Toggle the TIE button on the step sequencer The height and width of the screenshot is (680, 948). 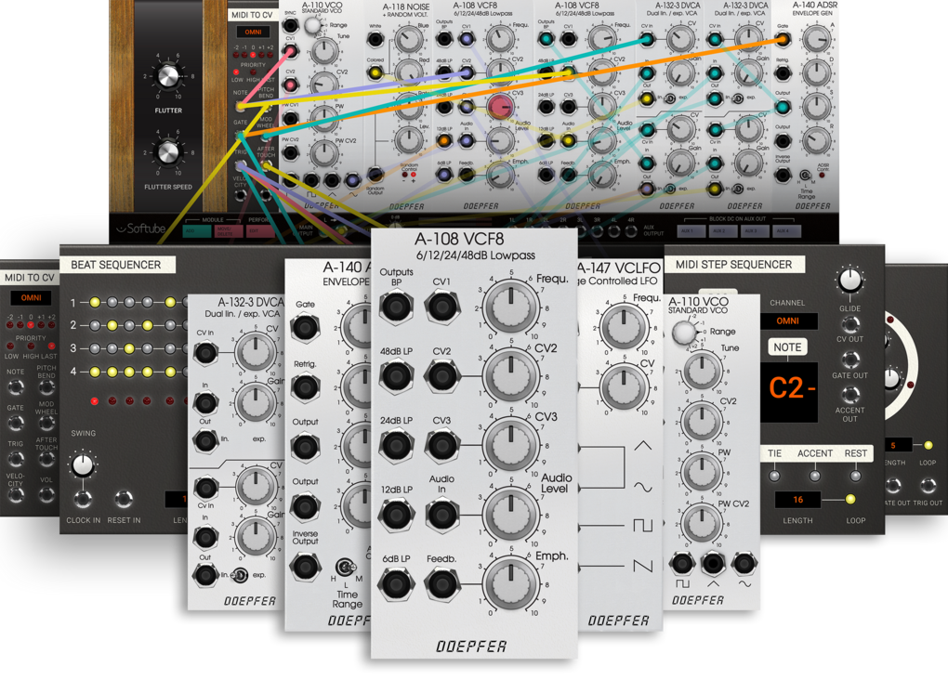click(774, 476)
